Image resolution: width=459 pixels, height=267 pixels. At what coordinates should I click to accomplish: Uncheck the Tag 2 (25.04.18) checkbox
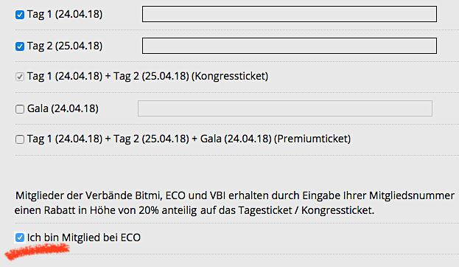tap(20, 46)
